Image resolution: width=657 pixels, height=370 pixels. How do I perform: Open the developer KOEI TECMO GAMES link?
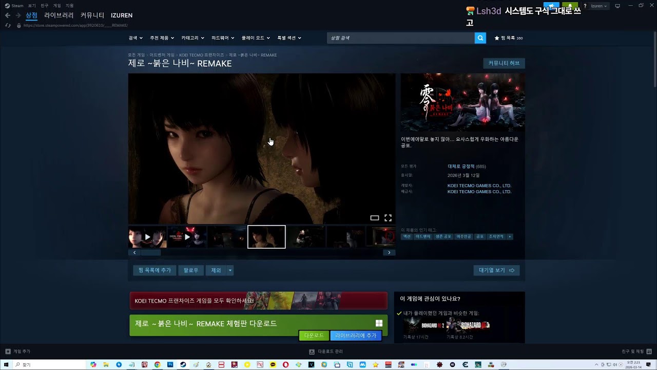point(479,186)
